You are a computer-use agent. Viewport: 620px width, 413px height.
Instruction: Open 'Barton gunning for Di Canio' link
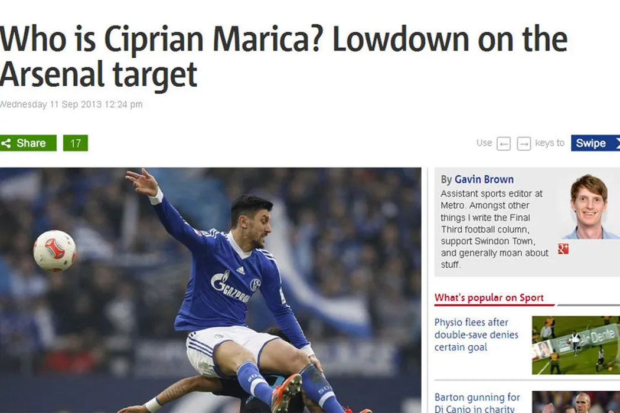pyautogui.click(x=477, y=402)
